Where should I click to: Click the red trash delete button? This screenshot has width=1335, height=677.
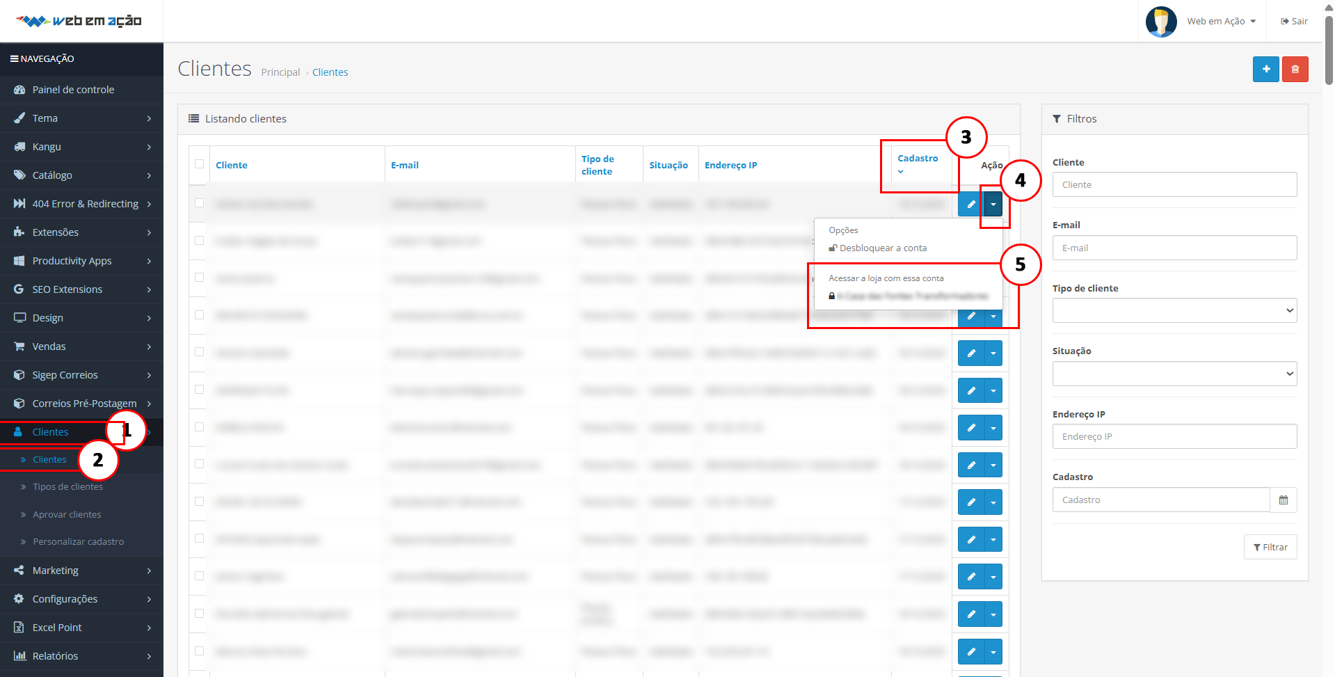(x=1295, y=69)
